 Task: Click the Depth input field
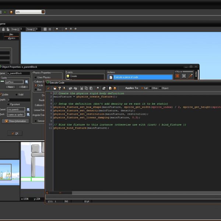pos(18,100)
